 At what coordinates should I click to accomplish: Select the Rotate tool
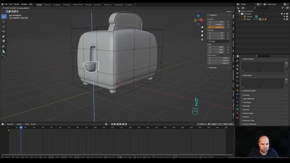point(4,31)
